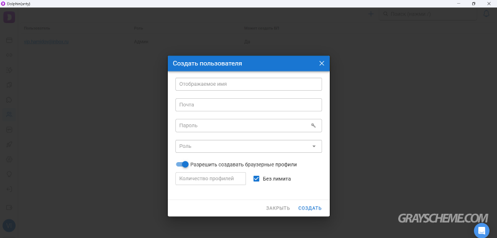The width and height of the screenshot is (497, 238).
Task: Open the settings gear in sidebar
Action: tap(9, 160)
